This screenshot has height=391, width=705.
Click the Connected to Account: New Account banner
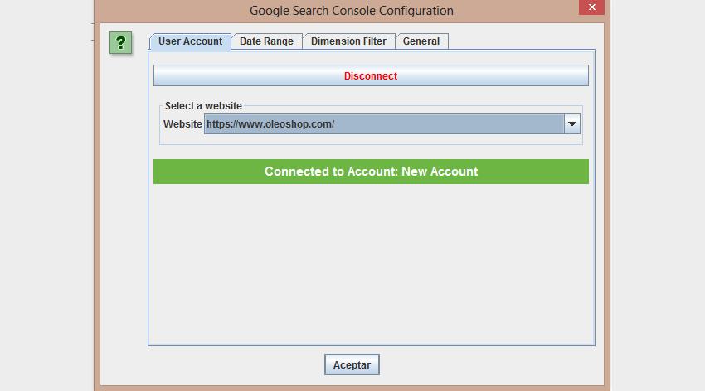click(x=371, y=171)
